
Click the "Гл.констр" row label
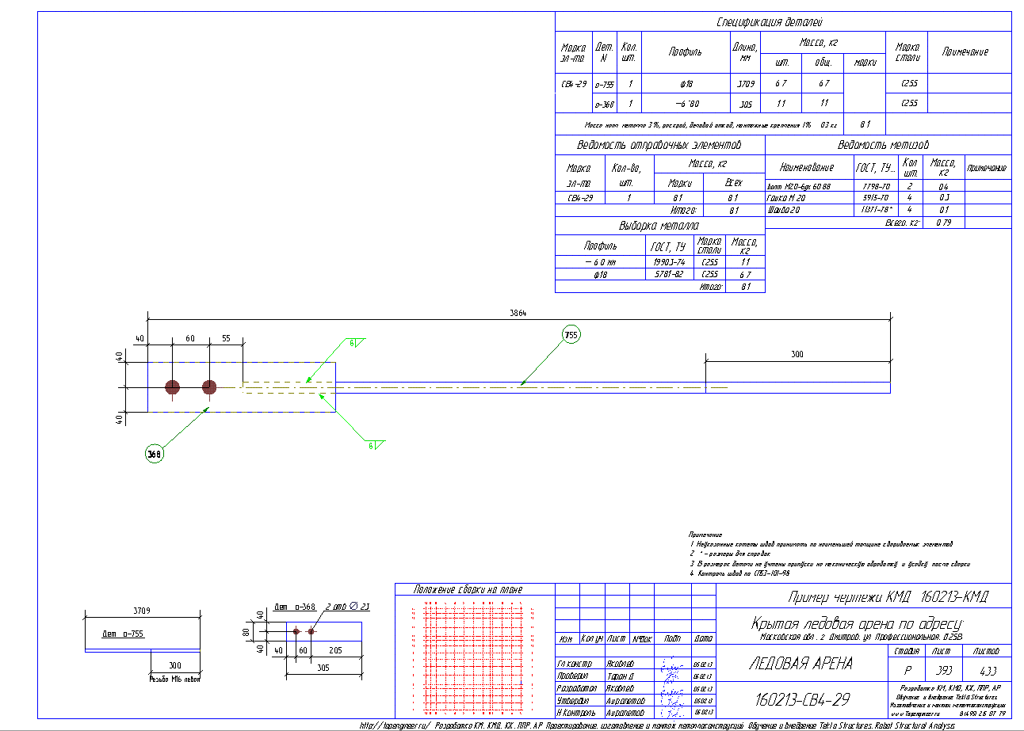pos(576,664)
